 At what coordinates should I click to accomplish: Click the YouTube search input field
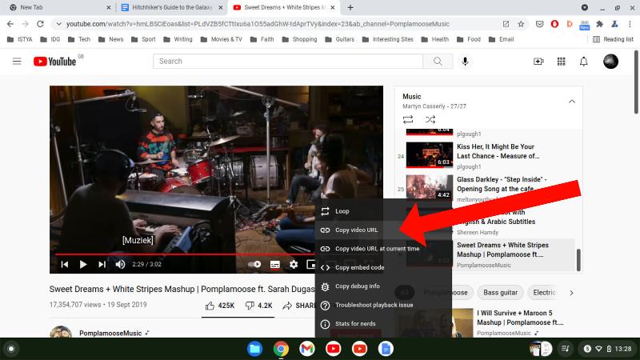click(288, 62)
